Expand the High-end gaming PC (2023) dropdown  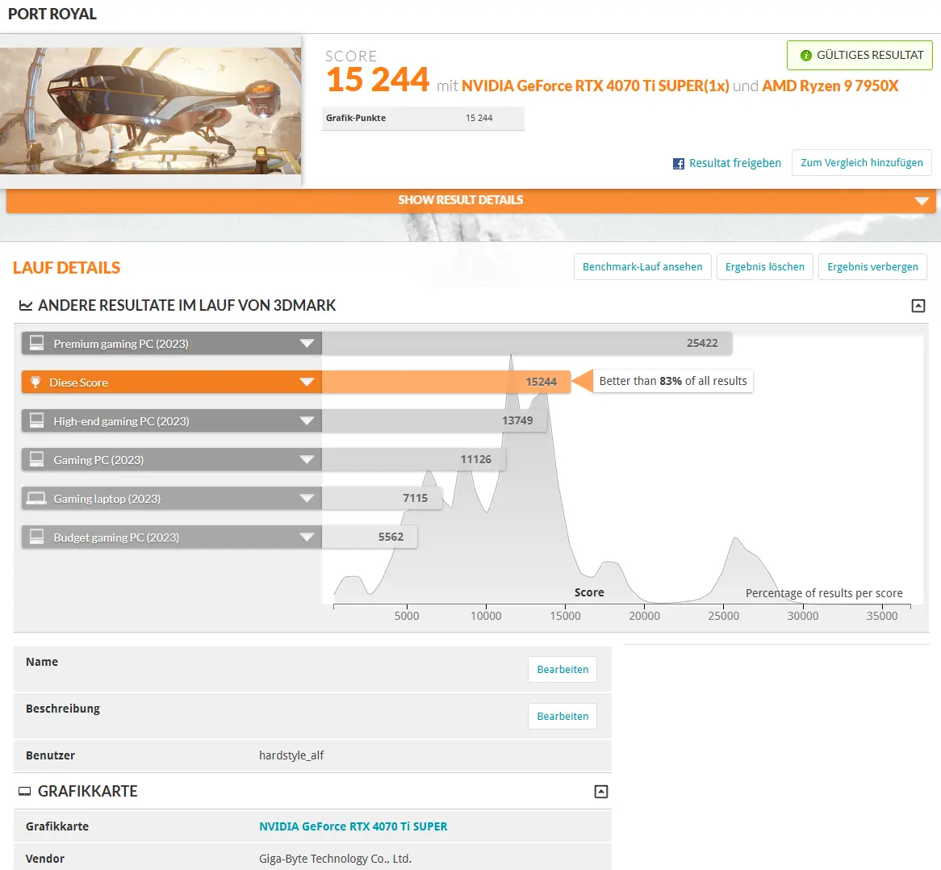pos(307,420)
